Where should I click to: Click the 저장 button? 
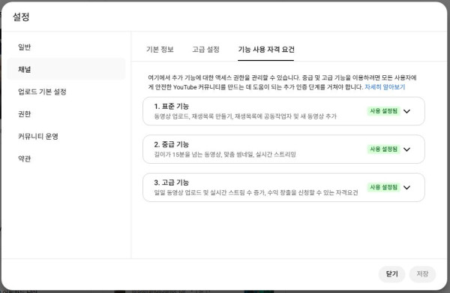[422, 273]
